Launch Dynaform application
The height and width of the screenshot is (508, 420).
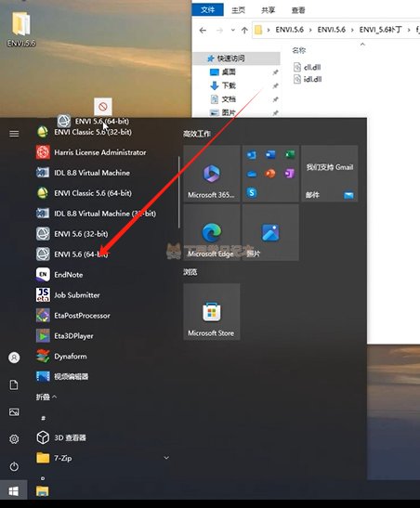tap(61, 356)
